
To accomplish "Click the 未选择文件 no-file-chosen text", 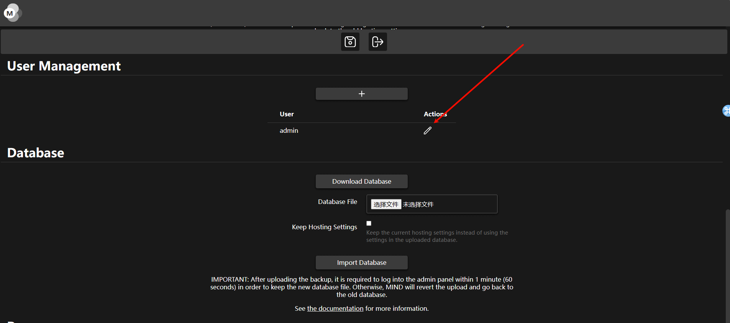I will tap(418, 204).
